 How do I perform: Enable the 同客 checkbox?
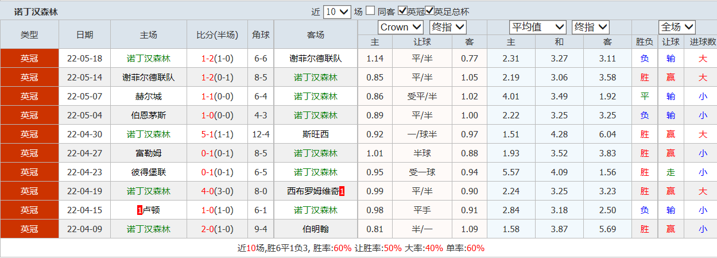371,11
